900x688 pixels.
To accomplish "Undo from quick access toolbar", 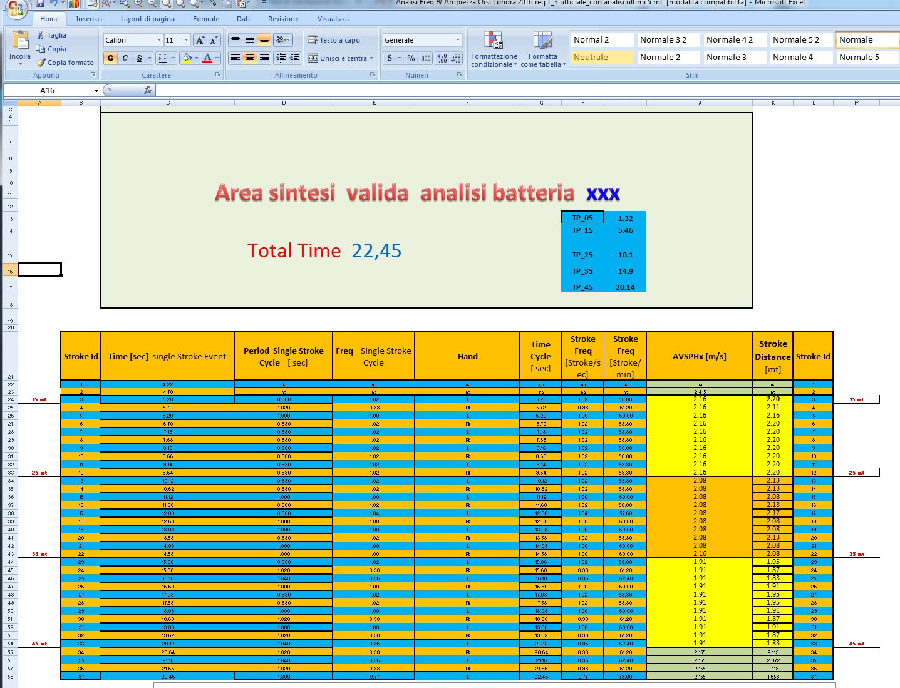I will coord(54,3).
